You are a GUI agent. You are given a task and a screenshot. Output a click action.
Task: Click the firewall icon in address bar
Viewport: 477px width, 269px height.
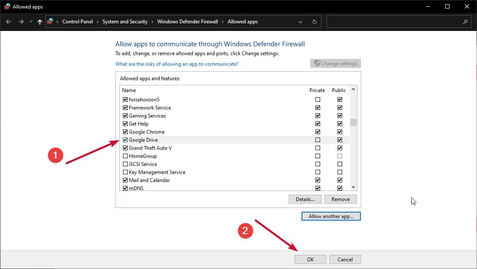pyautogui.click(x=51, y=21)
